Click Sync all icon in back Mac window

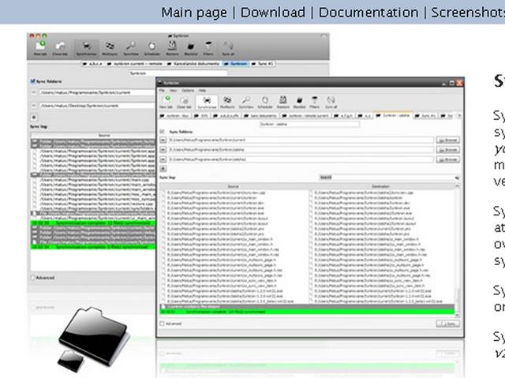(228, 48)
